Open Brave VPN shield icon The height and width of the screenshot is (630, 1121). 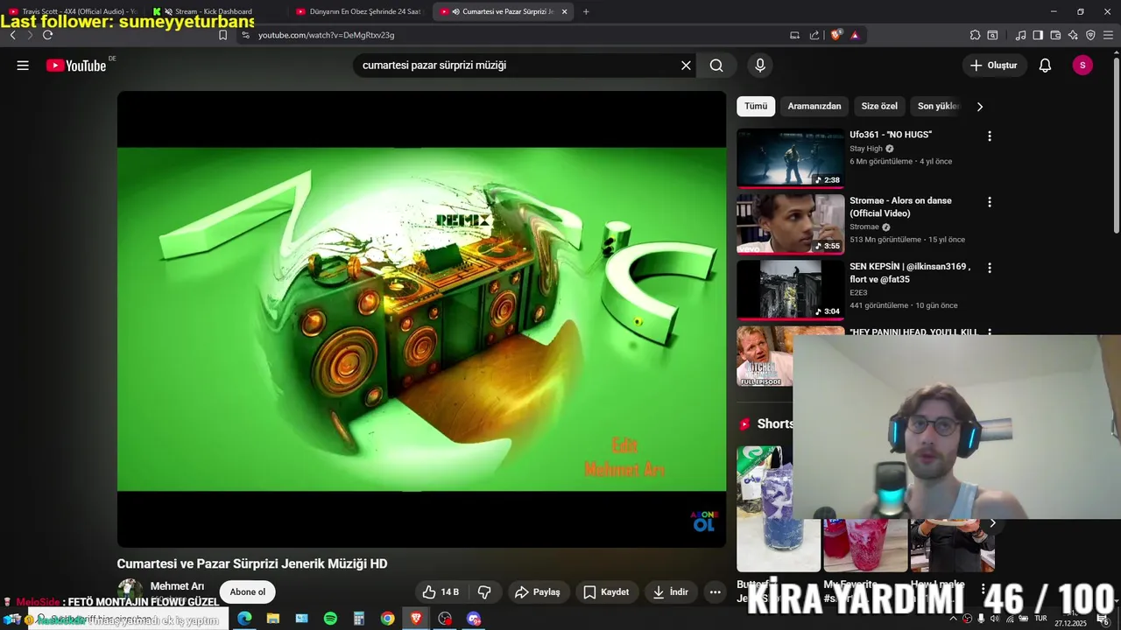pos(1090,35)
